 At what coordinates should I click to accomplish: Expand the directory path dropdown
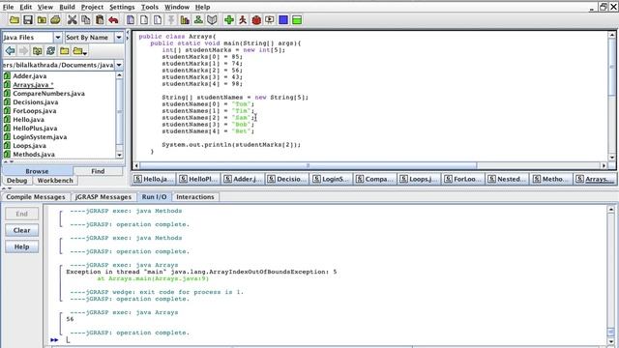pos(119,65)
